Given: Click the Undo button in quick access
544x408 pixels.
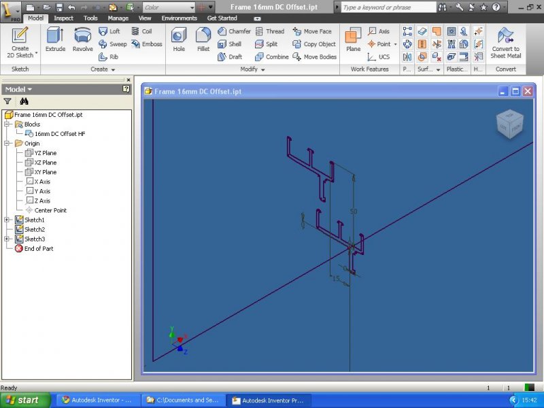Looking at the screenshot, I should pos(71,7).
